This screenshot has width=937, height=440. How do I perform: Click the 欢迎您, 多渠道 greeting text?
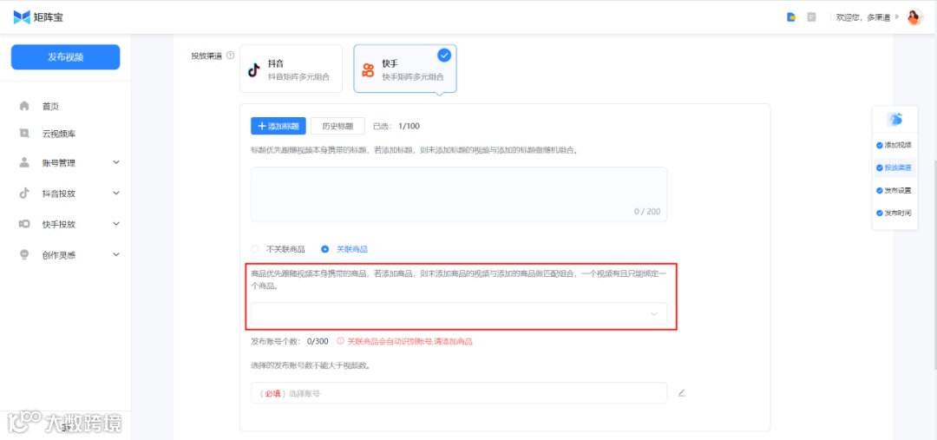tap(863, 17)
